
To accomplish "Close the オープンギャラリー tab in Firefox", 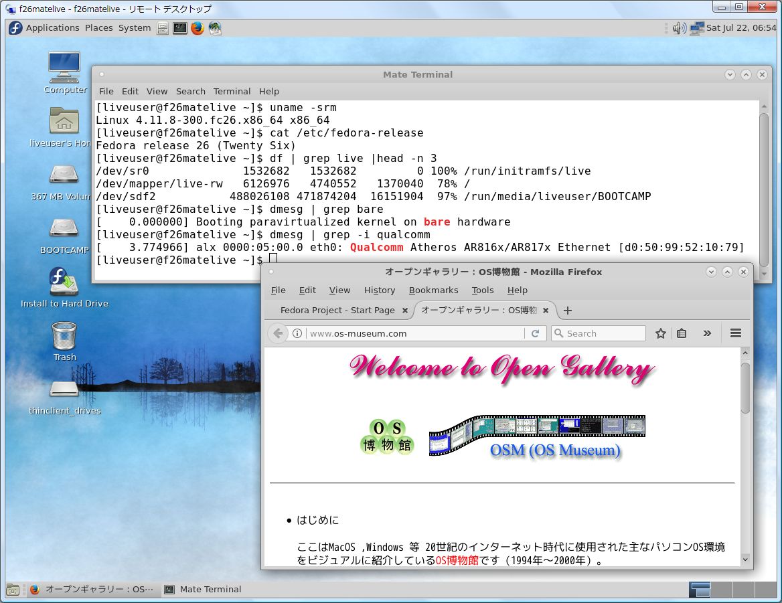I will (546, 311).
